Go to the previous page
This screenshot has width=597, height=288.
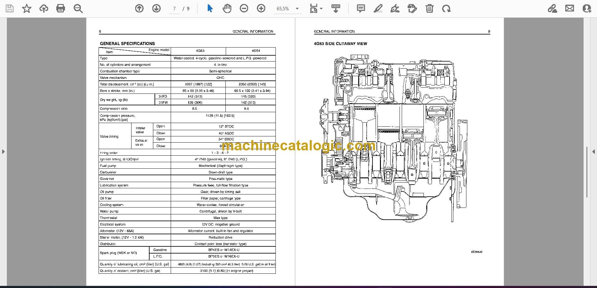[x=139, y=9]
